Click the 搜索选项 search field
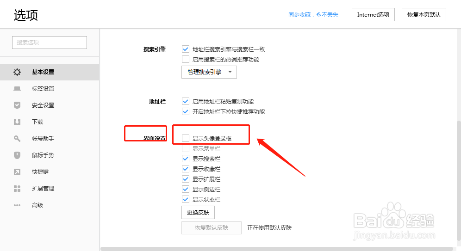461x251 pixels. 50,42
